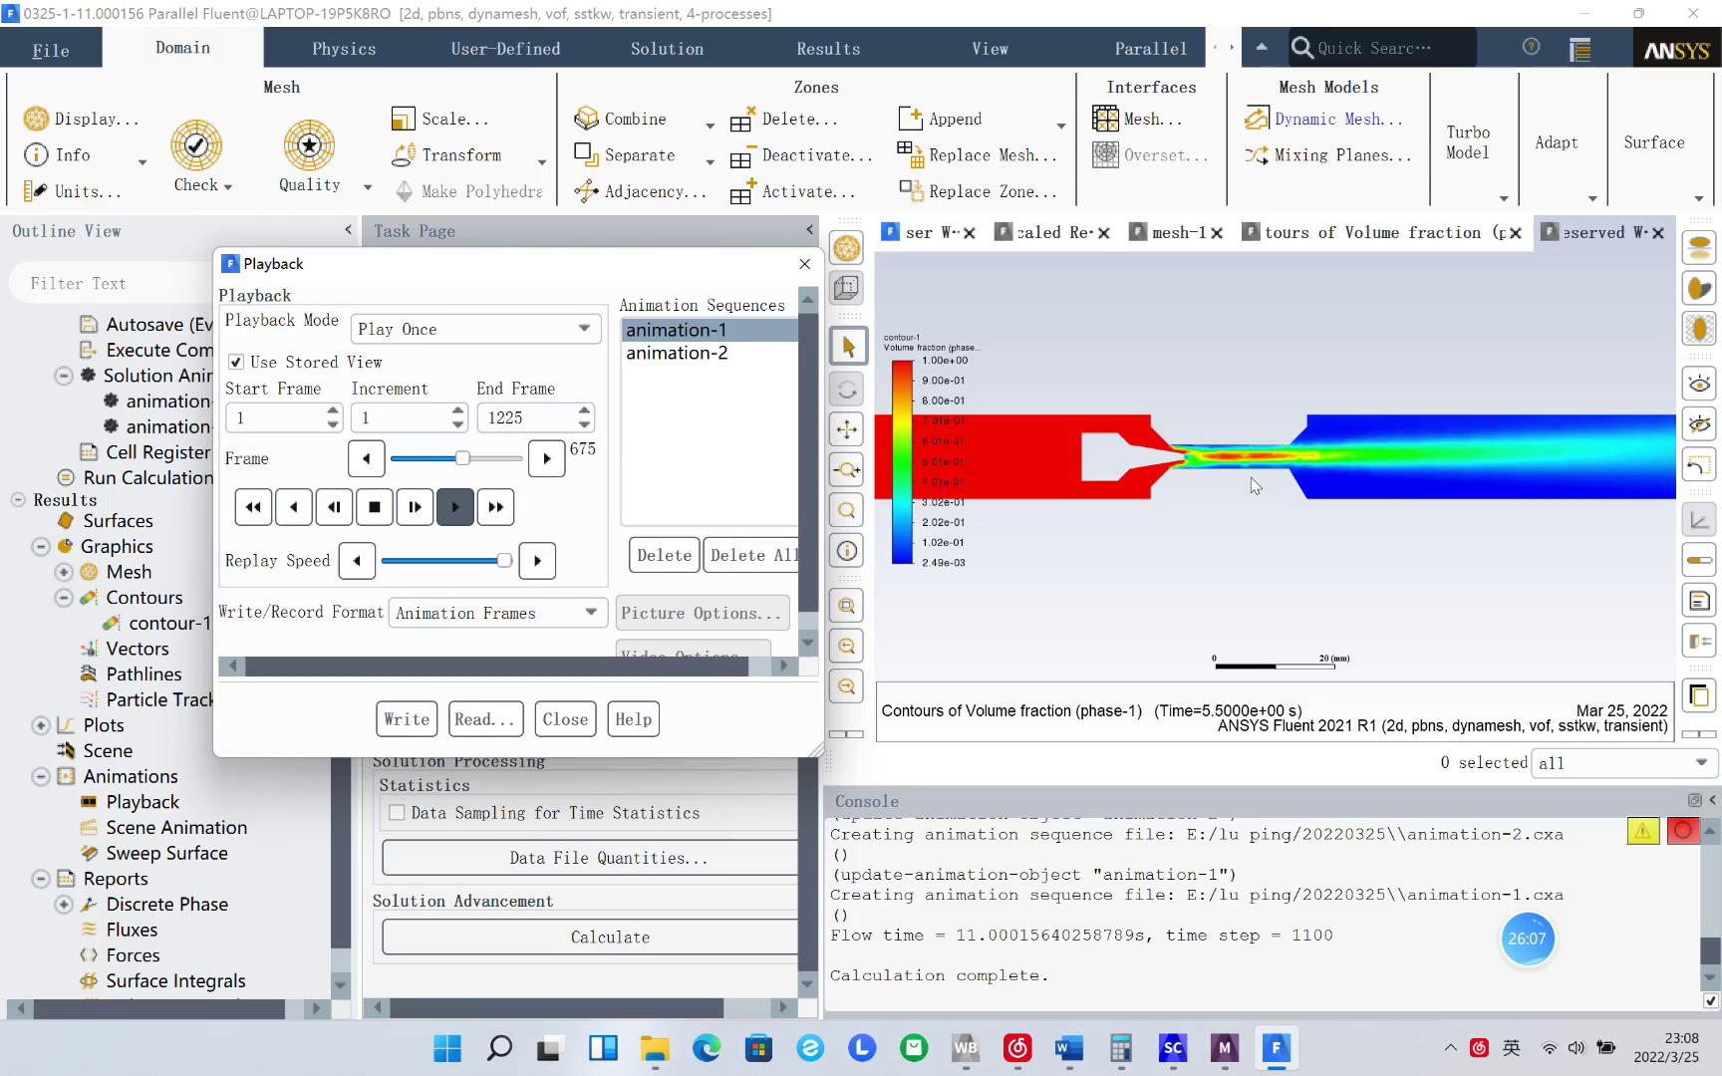Switch to the Solution ribbon tab
Image resolution: width=1722 pixels, height=1076 pixels.
click(667, 49)
